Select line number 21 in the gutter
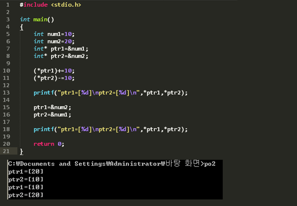The width and height of the screenshot is (297, 206). point(6,151)
